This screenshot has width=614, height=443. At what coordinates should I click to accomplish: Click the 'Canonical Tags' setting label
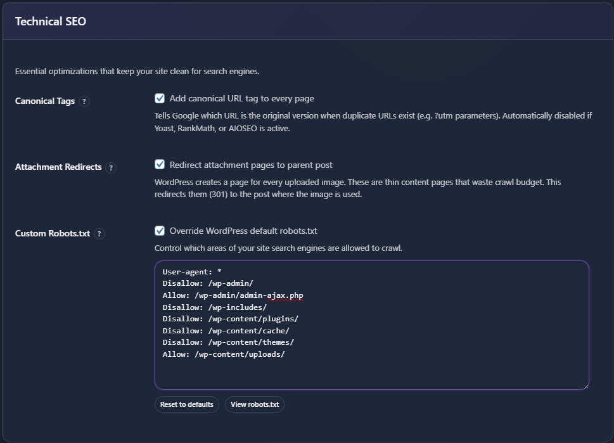45,100
